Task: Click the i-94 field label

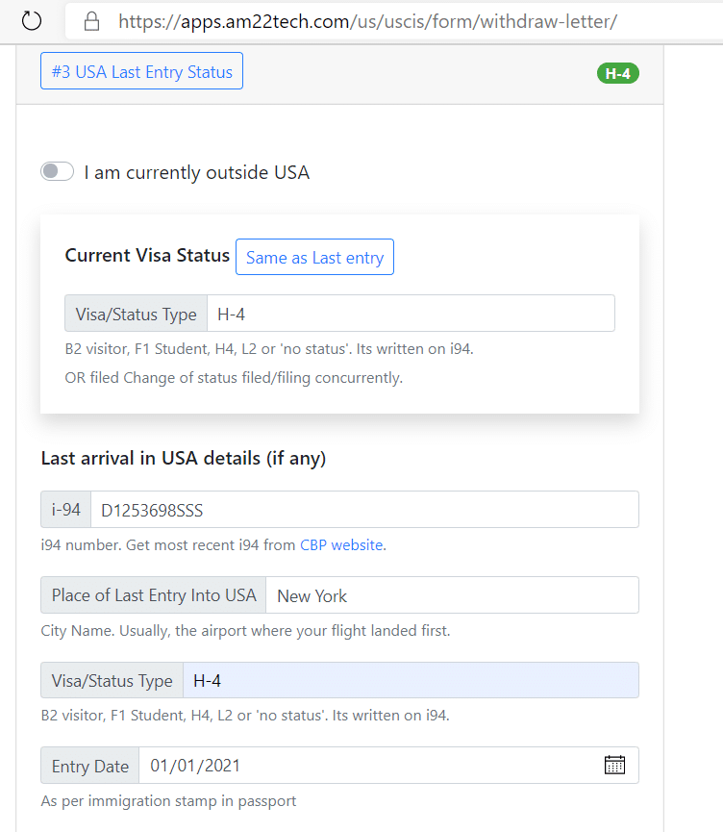Action: point(65,510)
